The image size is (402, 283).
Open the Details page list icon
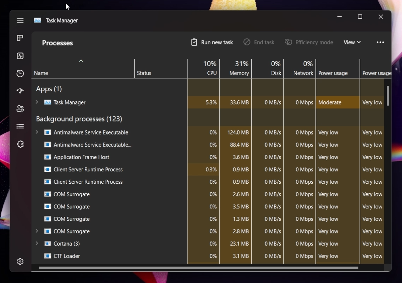point(20,126)
